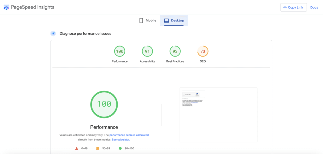The width and height of the screenshot is (323, 154).
Task: Jump to the Accessibility score gauge 91
Action: (147, 51)
